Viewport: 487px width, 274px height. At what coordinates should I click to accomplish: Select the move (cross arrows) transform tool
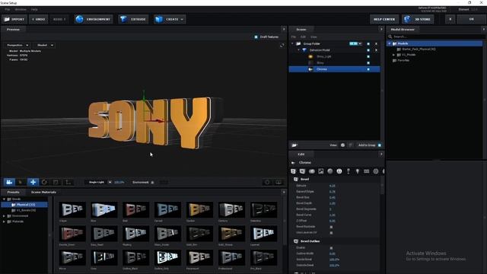(33, 183)
